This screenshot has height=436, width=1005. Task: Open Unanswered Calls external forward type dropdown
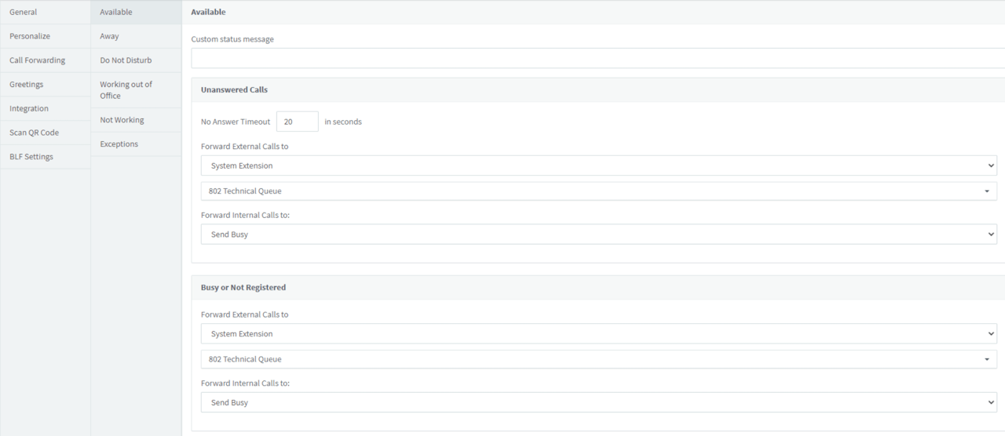(598, 165)
